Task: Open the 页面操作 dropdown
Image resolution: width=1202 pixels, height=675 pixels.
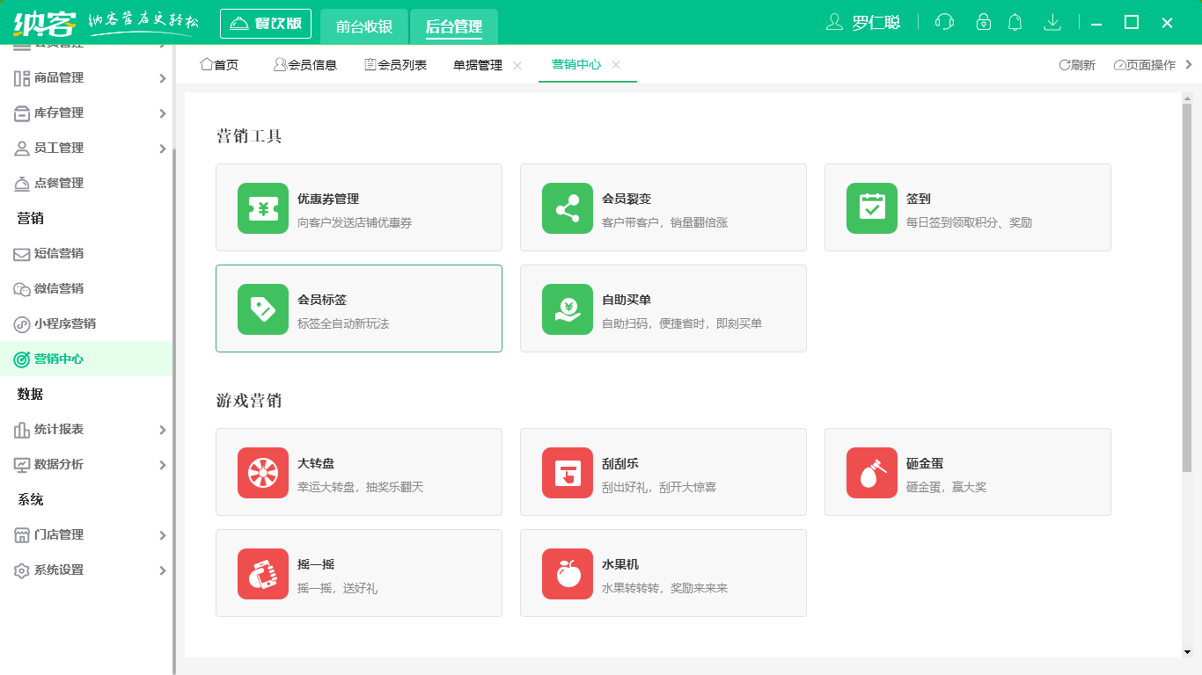Action: point(1146,64)
